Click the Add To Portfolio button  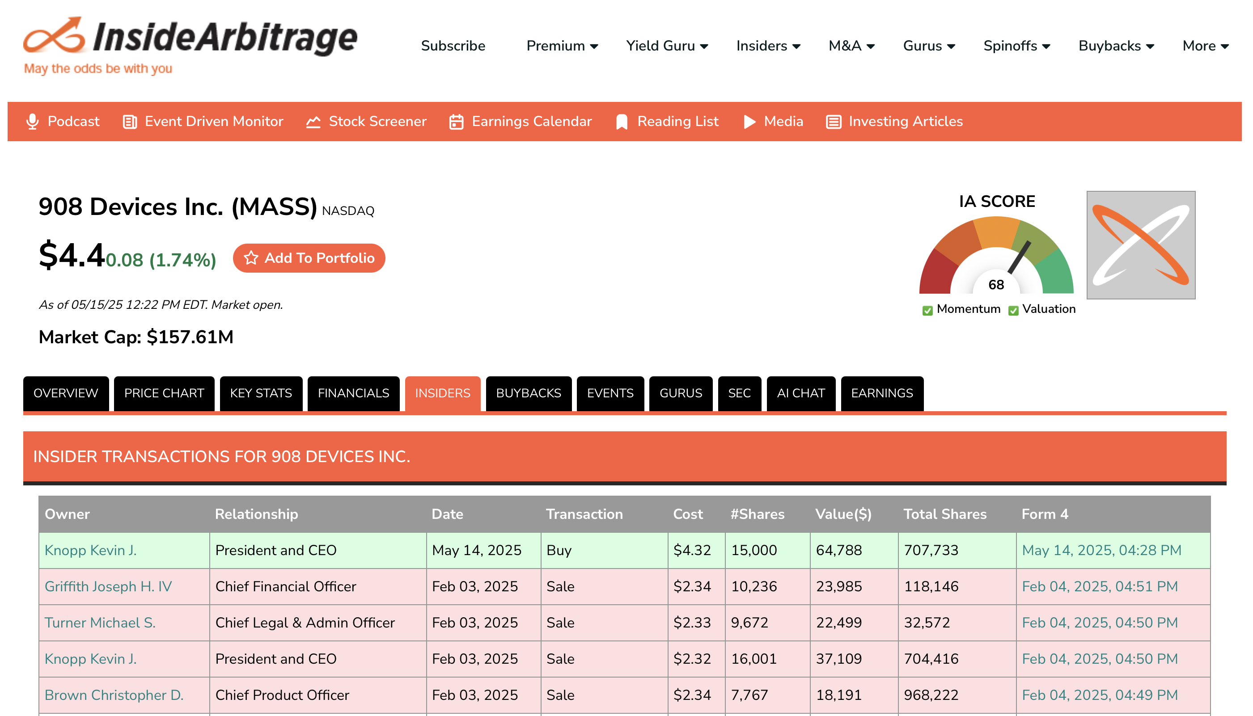(309, 258)
